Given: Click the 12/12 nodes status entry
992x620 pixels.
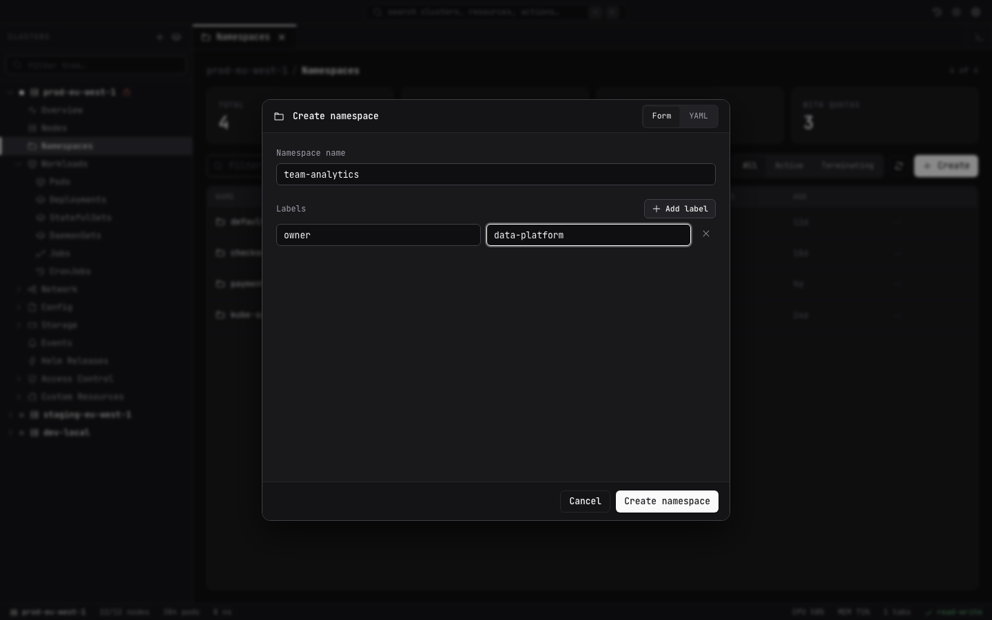Looking at the screenshot, I should [x=125, y=612].
